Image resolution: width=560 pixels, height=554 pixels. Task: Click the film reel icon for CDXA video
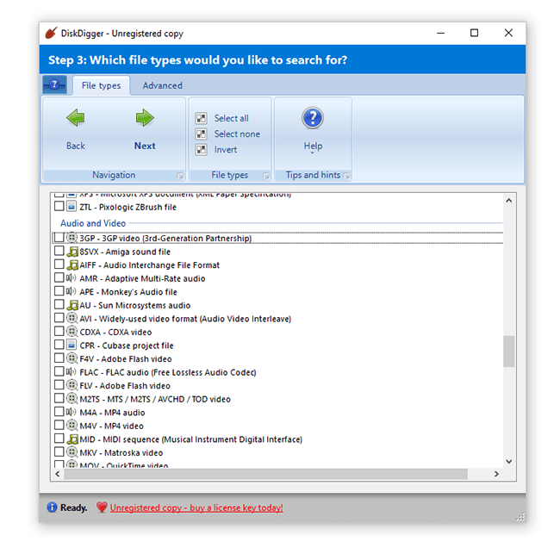coord(72,332)
